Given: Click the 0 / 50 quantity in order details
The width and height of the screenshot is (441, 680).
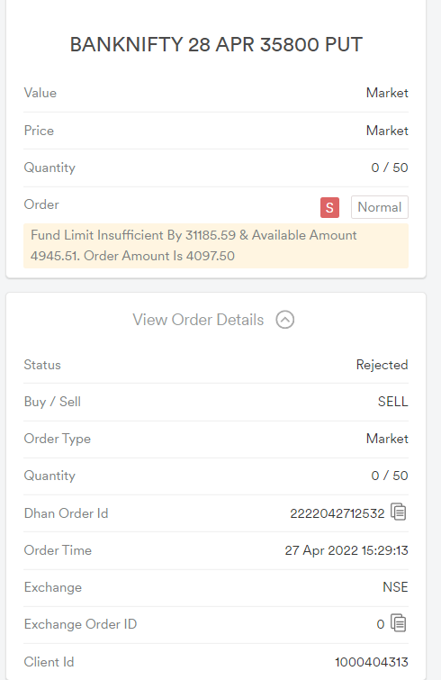Looking at the screenshot, I should 390,476.
